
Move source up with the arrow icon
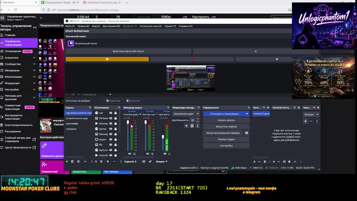114,162
